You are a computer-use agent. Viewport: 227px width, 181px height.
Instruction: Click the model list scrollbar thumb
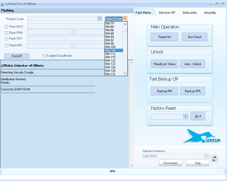(125, 31)
